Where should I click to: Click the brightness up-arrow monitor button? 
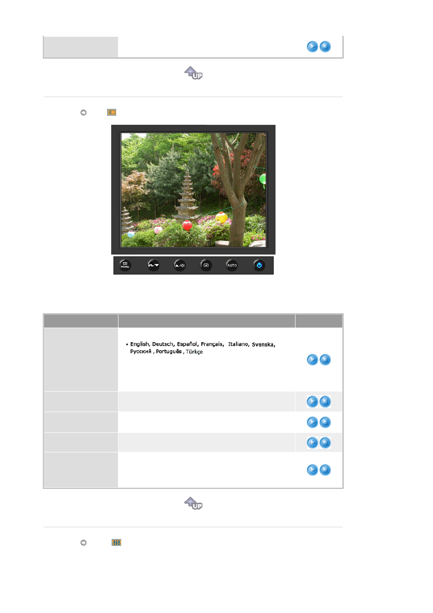pos(180,265)
